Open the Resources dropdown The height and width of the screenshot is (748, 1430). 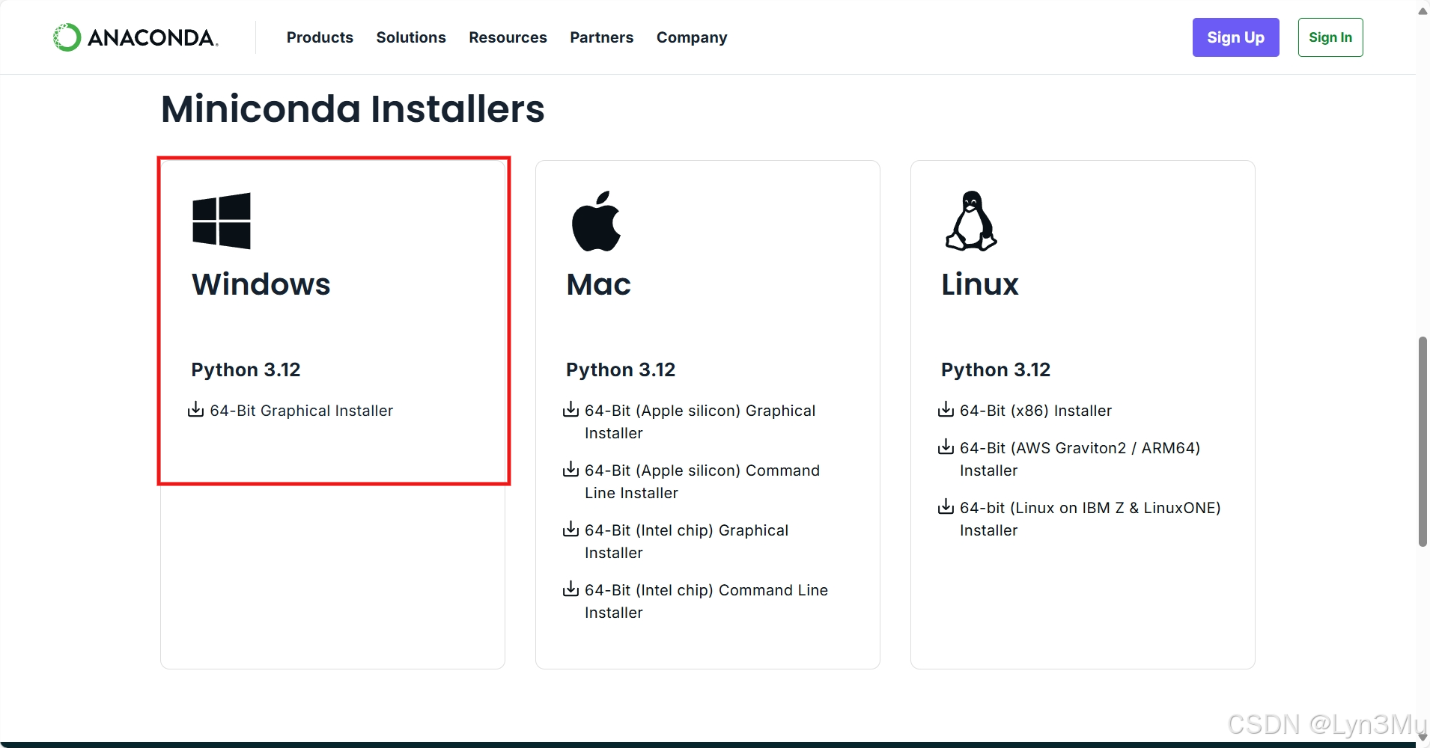coord(508,37)
